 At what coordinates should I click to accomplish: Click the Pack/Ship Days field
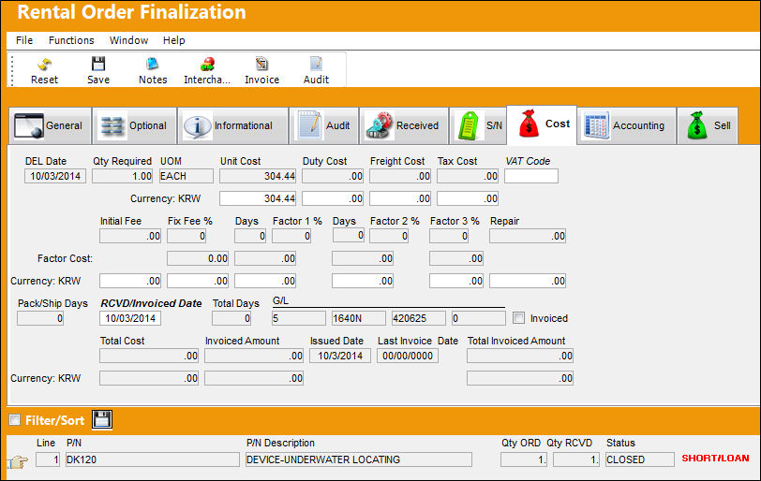(x=40, y=318)
